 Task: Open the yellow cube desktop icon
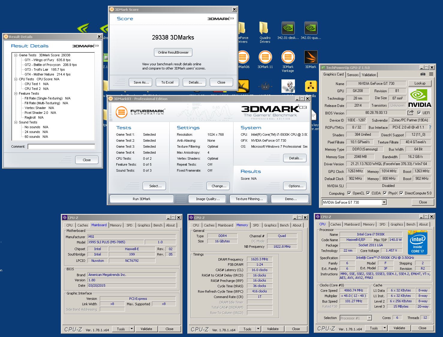311,86
